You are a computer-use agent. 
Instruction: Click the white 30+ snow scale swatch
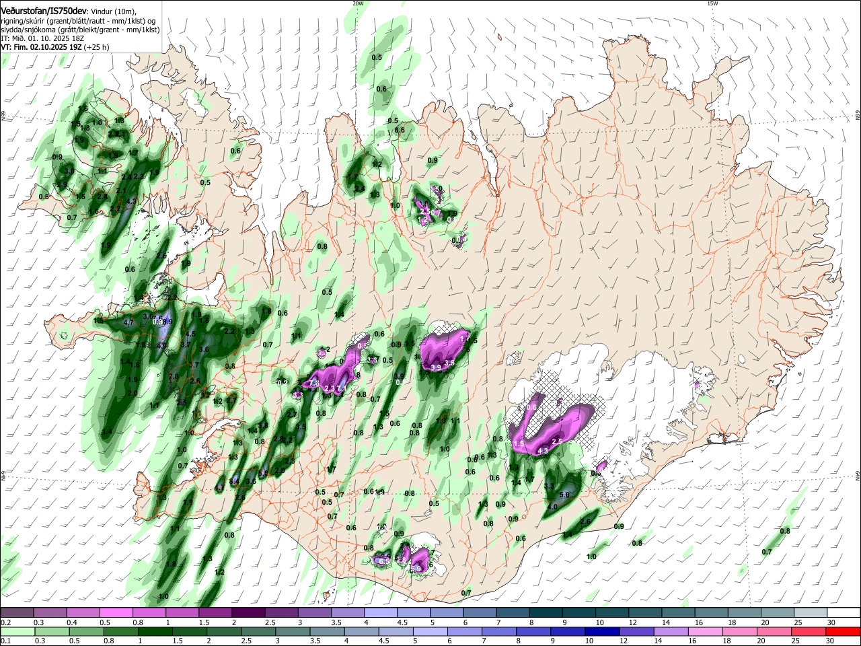coord(843,612)
